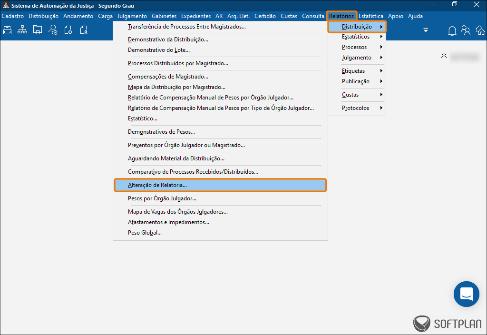487x335 pixels.
Task: Open the Arq. Elet. menu
Action: point(239,16)
